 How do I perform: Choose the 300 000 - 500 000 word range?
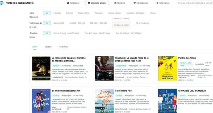pyautogui.click(x=77, y=23)
